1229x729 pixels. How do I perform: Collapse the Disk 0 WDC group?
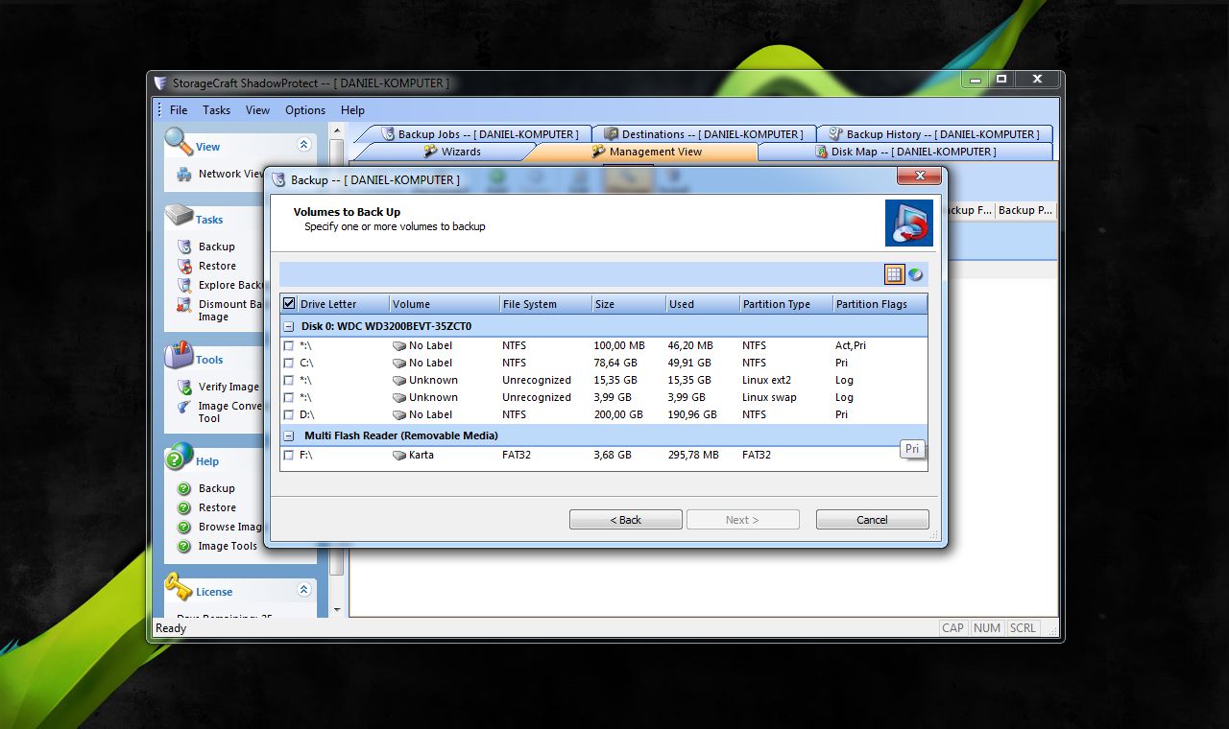289,326
